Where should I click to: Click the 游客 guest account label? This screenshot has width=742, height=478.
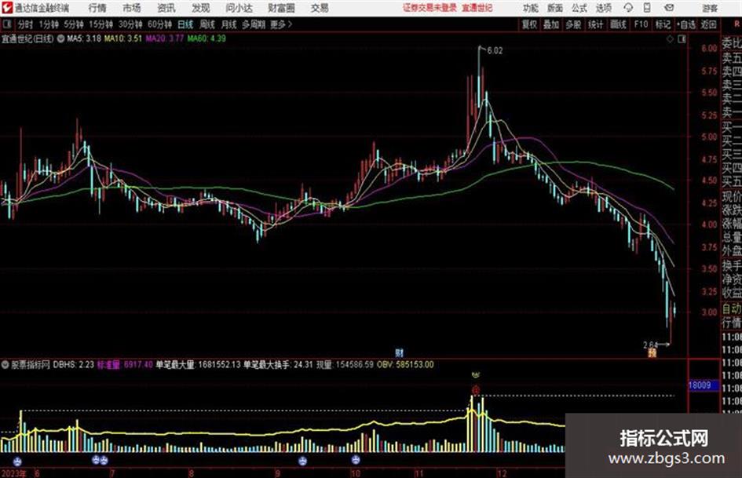pos(710,8)
